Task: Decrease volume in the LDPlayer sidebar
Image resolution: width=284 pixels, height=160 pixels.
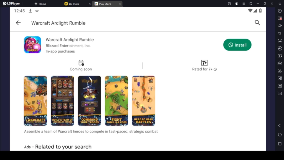Action: [x=280, y=33]
